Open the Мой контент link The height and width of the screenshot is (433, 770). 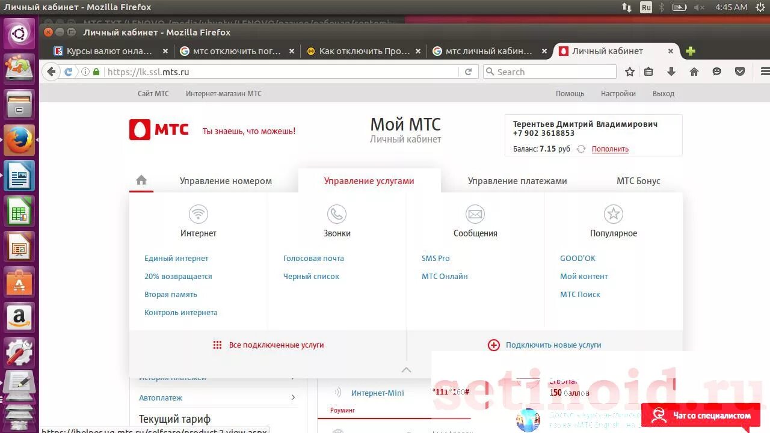click(584, 277)
